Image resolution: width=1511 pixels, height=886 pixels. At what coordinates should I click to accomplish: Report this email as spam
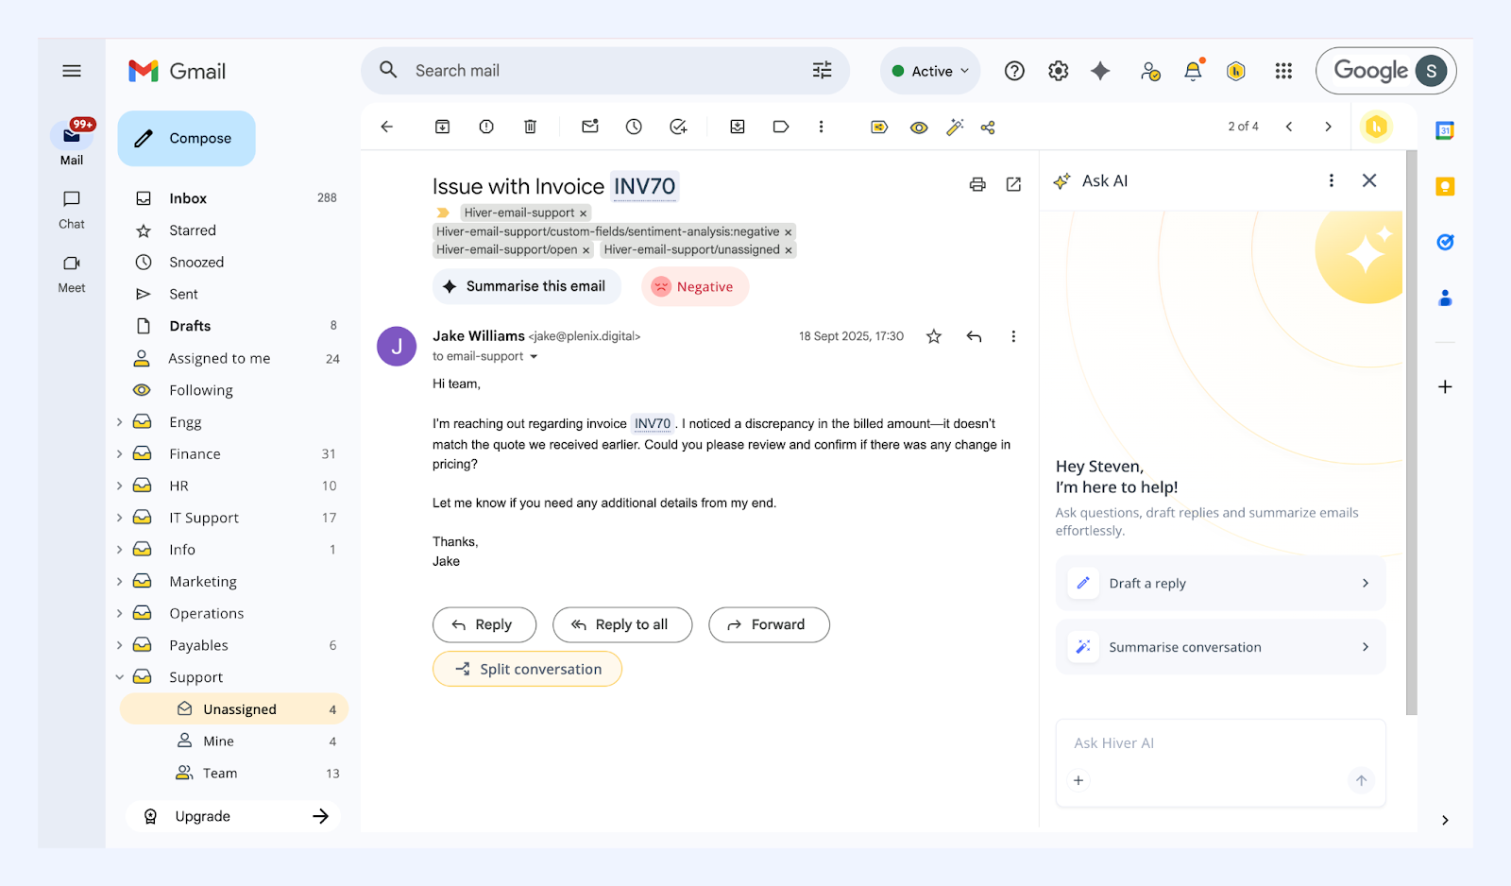[486, 127]
